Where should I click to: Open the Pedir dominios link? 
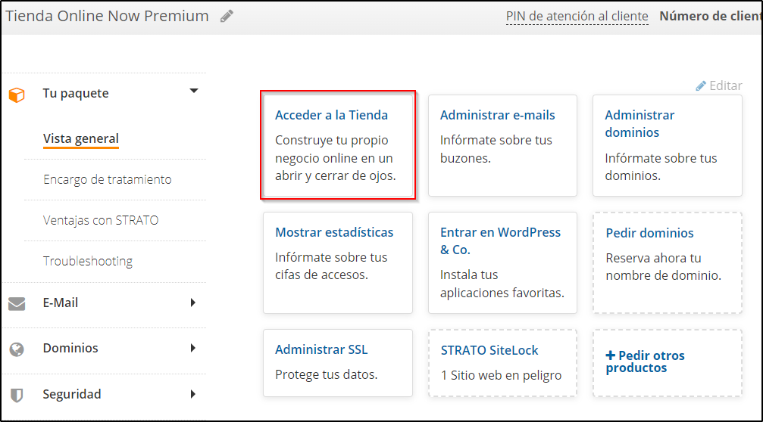649,233
